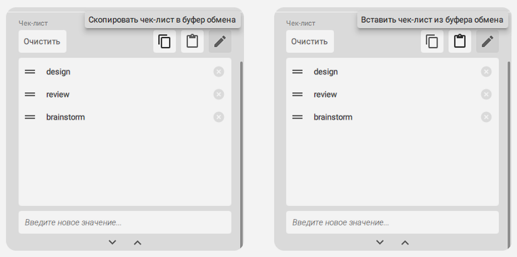
Task: Click paste clipboard icon in left panel
Action: (192, 41)
